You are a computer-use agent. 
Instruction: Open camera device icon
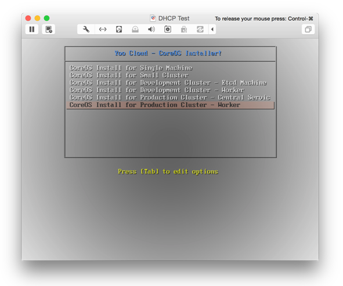pos(168,29)
